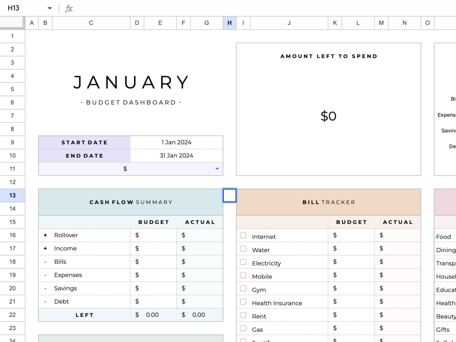This screenshot has width=456, height=342.
Task: Tick the Mobile bill checkbox
Action: coord(244,275)
